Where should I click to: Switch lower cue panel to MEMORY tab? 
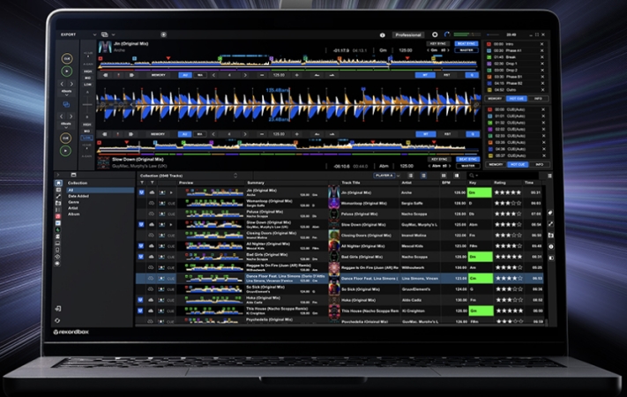[x=496, y=164]
